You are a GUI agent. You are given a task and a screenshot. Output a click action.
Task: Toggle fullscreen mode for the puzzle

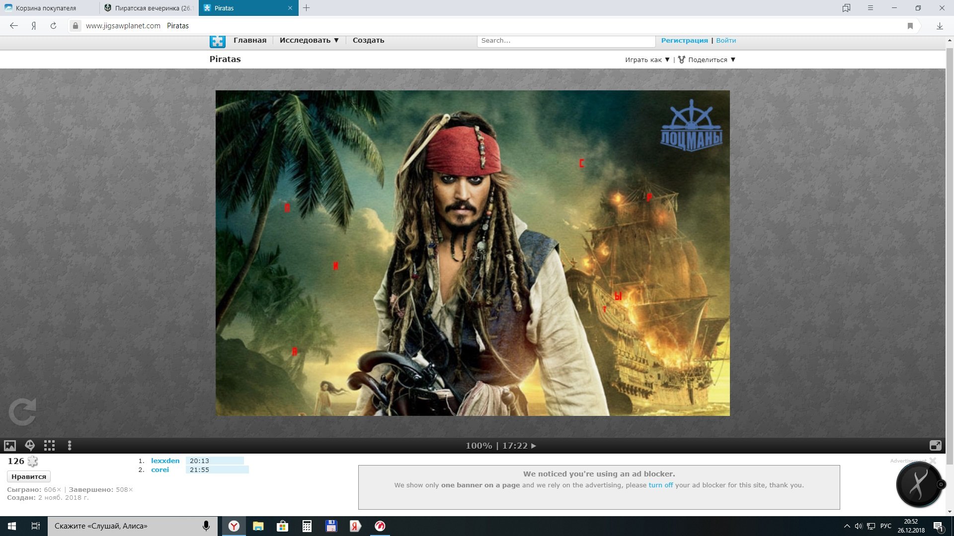point(935,446)
